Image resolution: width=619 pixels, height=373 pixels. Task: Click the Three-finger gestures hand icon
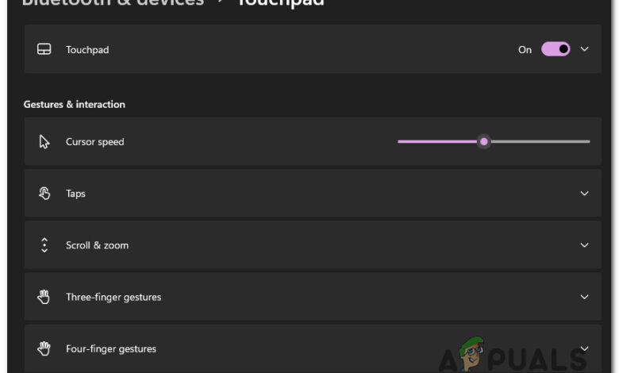pos(44,297)
